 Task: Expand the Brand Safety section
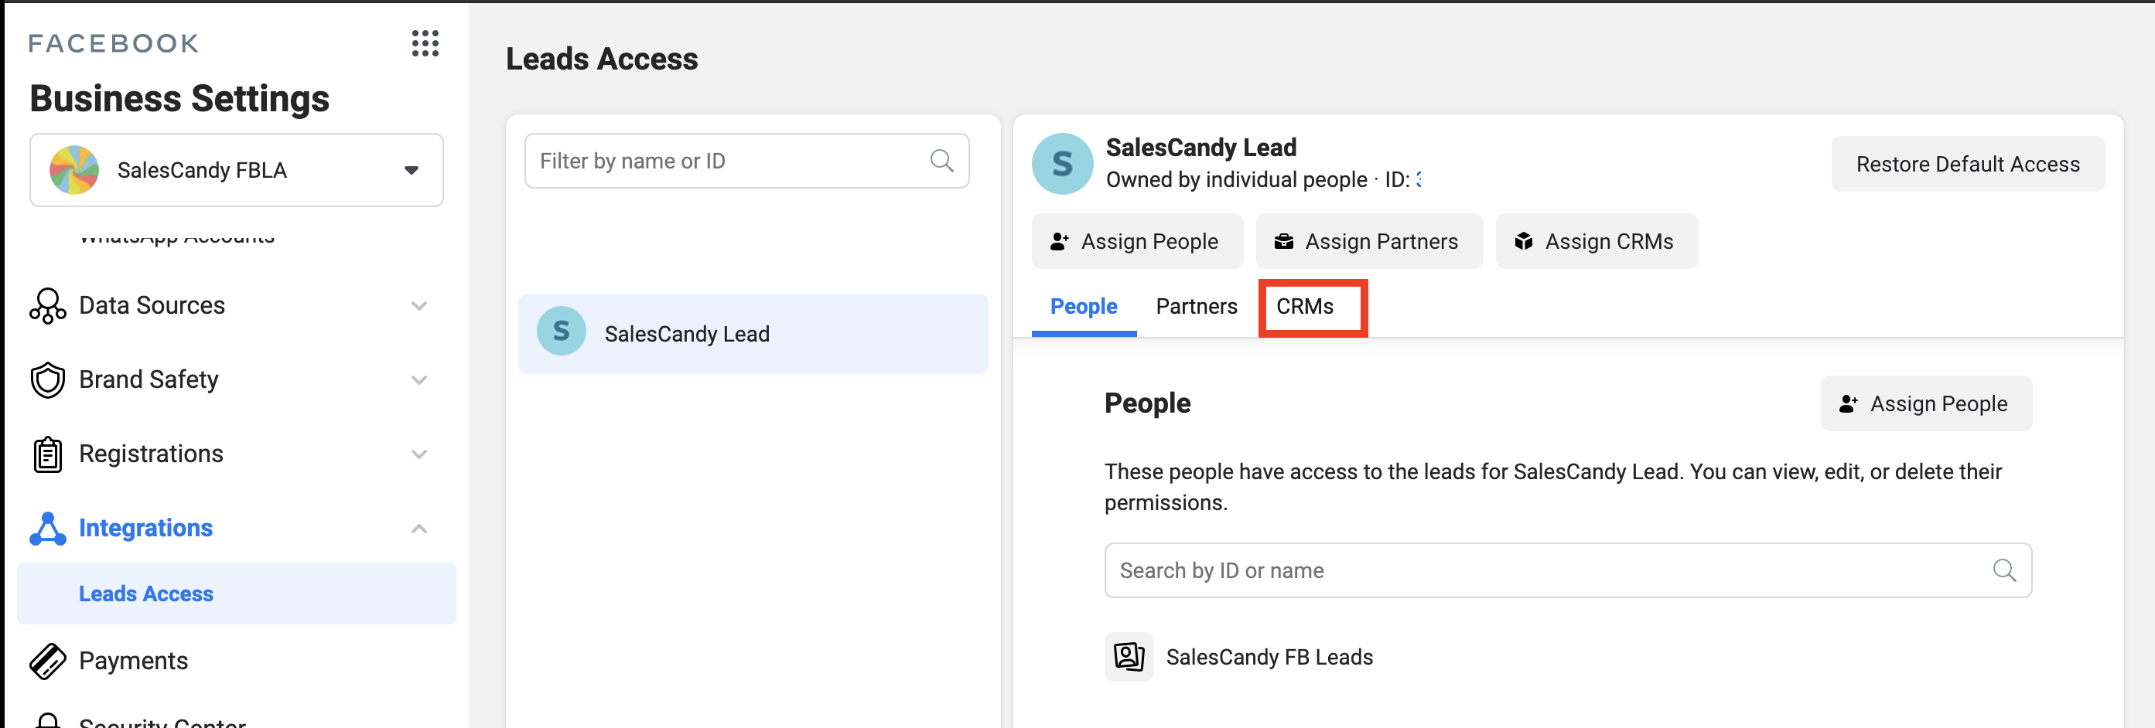point(419,380)
